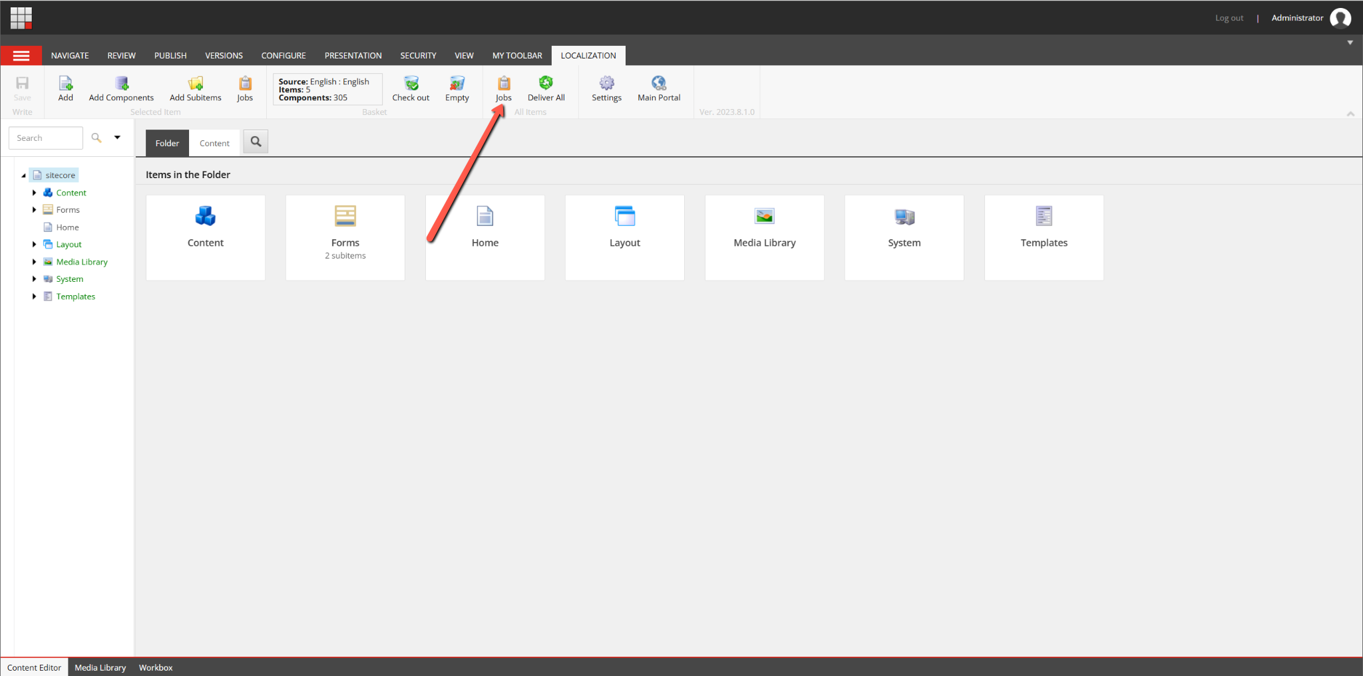Open Jobs for the selected item
The image size is (1363, 676).
pos(245,88)
